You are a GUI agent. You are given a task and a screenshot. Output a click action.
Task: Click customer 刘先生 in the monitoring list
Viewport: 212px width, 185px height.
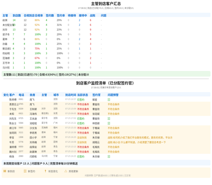click(x=13, y=119)
